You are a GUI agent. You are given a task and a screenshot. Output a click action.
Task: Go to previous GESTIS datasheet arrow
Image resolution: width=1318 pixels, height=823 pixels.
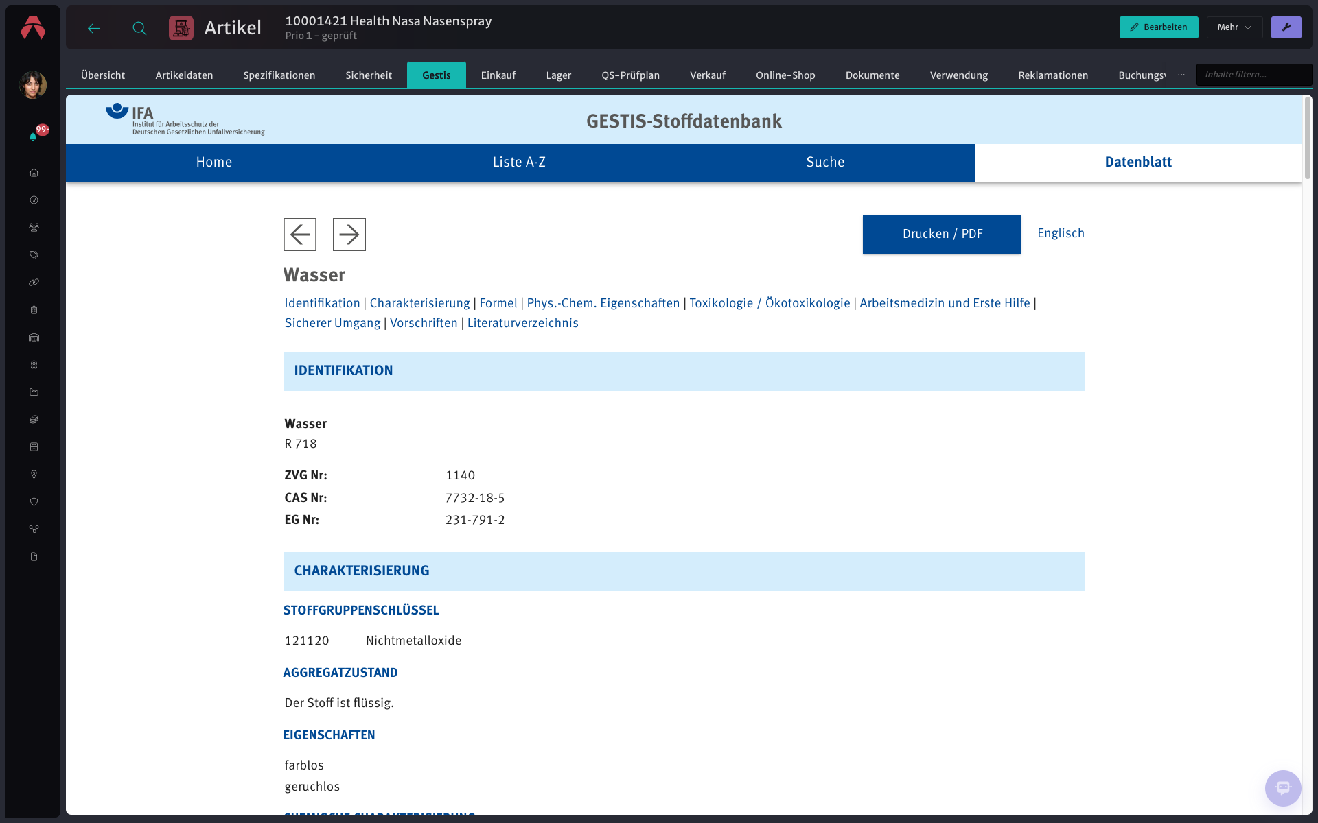pos(300,235)
